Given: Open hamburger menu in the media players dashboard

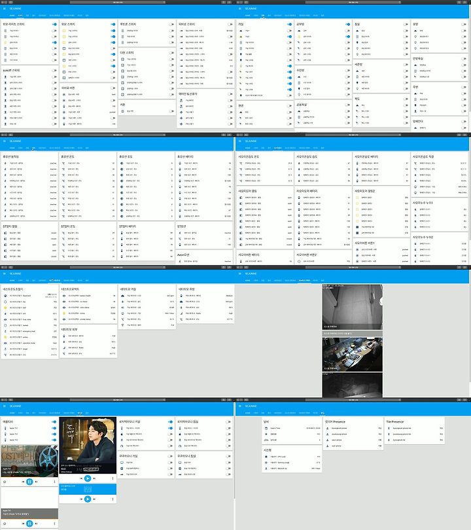Looking at the screenshot, I should [x=5, y=406].
